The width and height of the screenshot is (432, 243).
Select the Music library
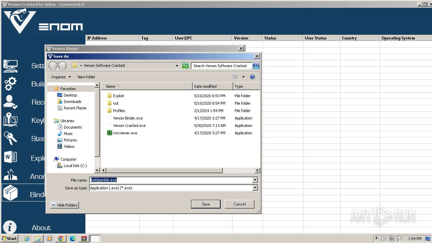[x=68, y=134]
